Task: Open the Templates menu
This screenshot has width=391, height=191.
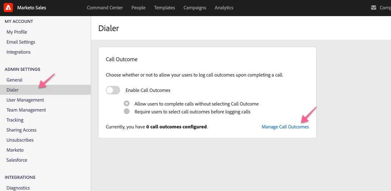Action: [x=164, y=8]
